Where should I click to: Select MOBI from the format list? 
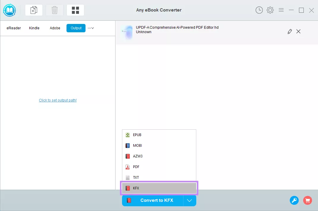click(137, 145)
